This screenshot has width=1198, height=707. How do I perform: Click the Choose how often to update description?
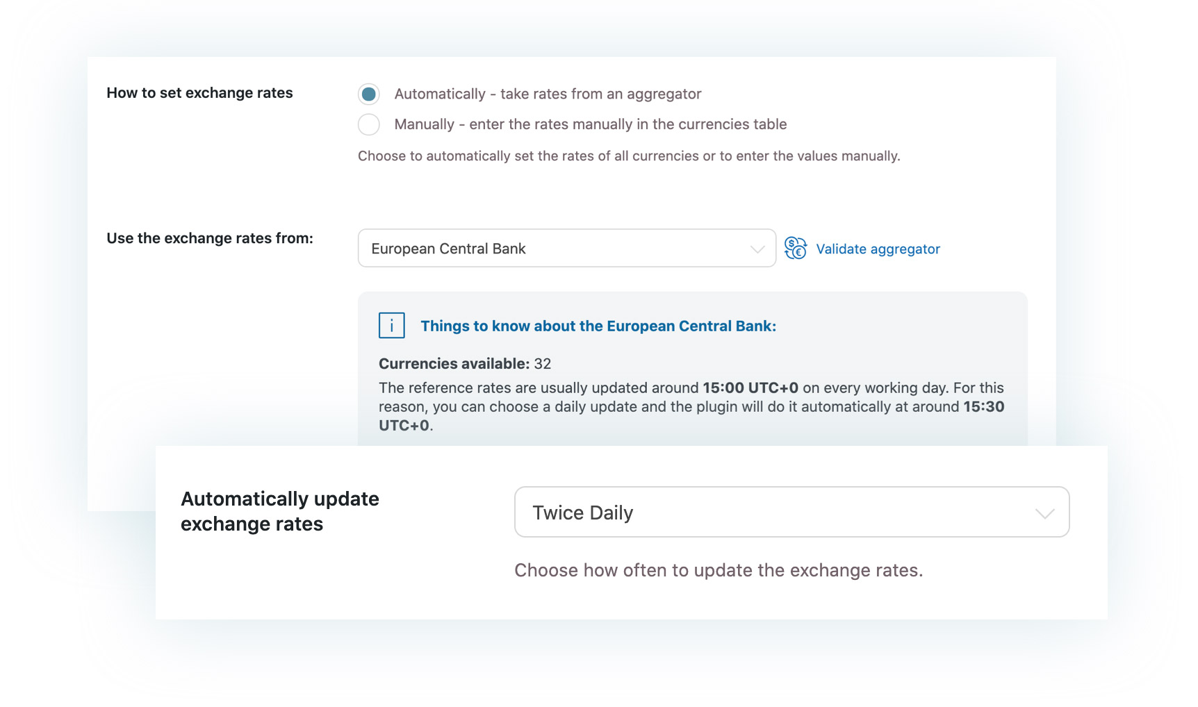(x=719, y=570)
